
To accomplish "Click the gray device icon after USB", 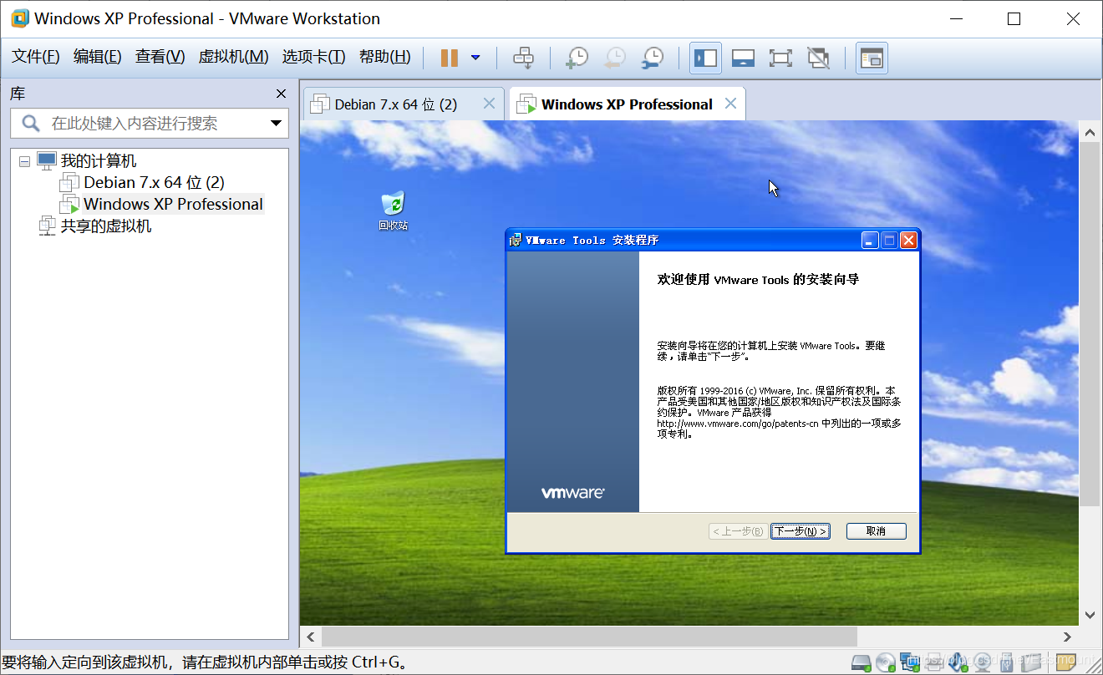I will pyautogui.click(x=1030, y=663).
